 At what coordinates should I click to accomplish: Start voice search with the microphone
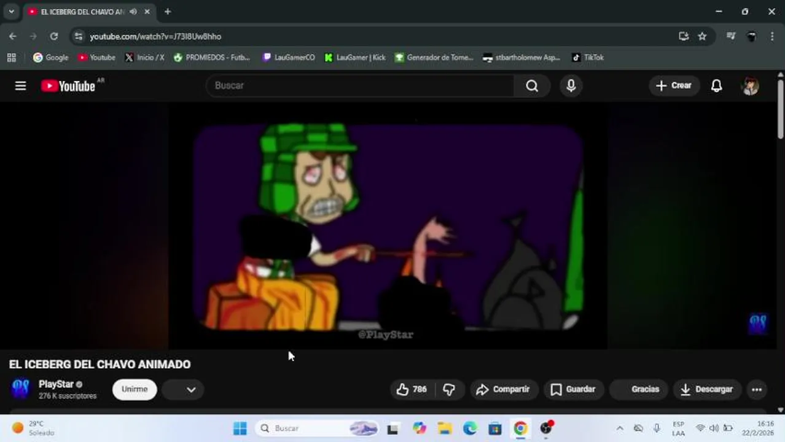571,86
